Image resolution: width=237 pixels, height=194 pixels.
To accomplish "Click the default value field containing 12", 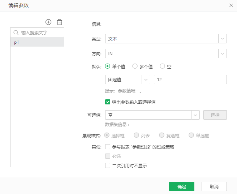I will pyautogui.click(x=190, y=79).
